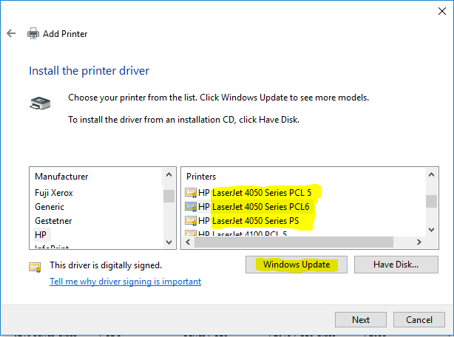Click the LaserJet 4050 PS driver icon
The height and width of the screenshot is (337, 454).
(x=191, y=221)
